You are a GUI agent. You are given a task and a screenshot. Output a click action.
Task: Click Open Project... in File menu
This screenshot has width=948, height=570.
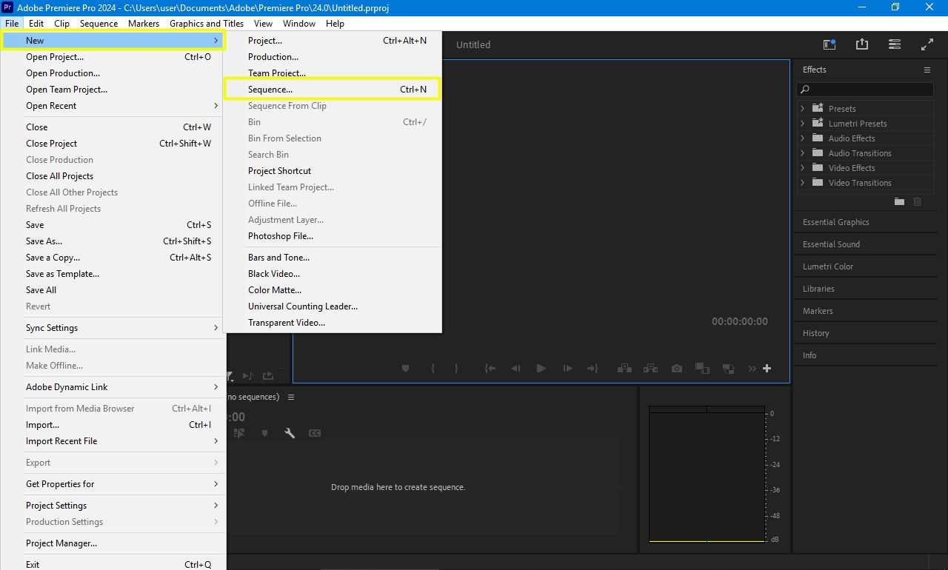[113, 57]
